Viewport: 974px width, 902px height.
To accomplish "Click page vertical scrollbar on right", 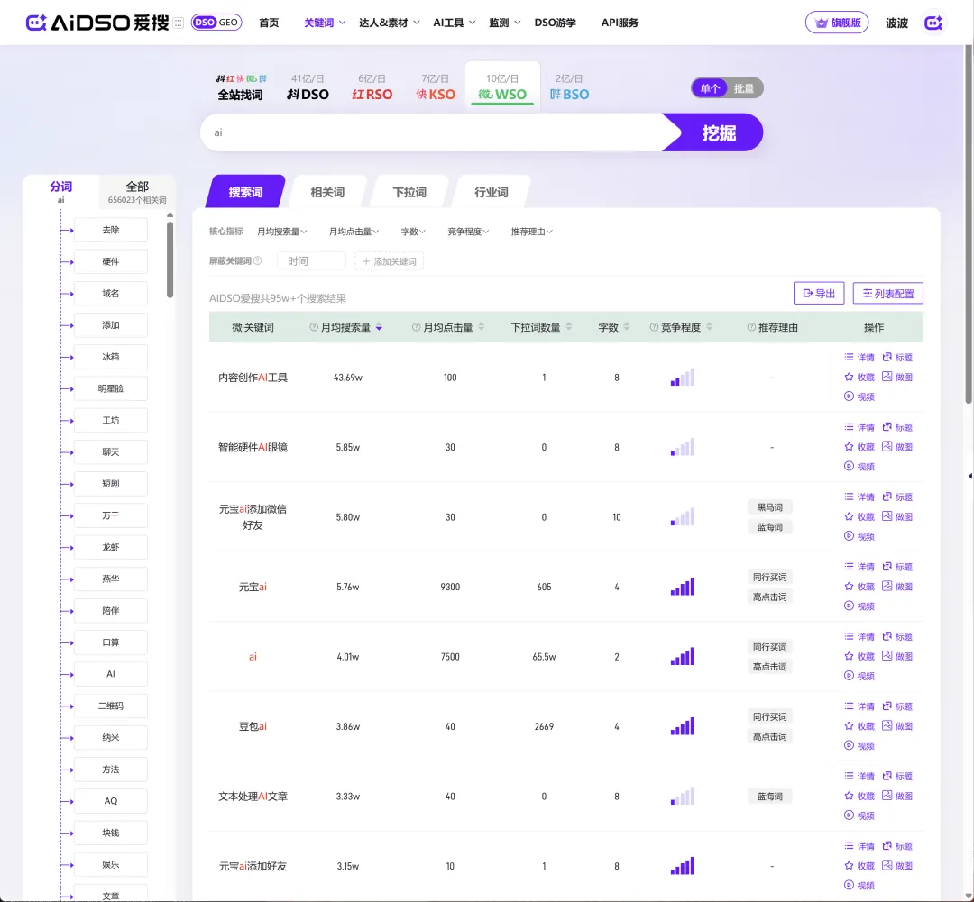I will coord(969,223).
